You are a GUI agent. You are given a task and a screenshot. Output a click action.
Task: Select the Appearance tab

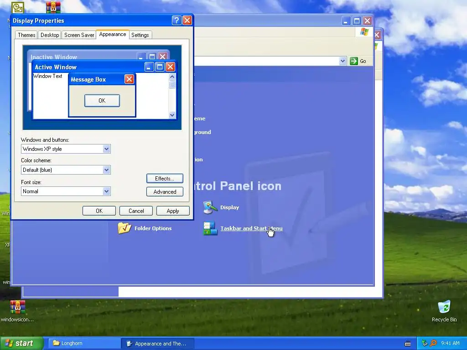pos(113,34)
